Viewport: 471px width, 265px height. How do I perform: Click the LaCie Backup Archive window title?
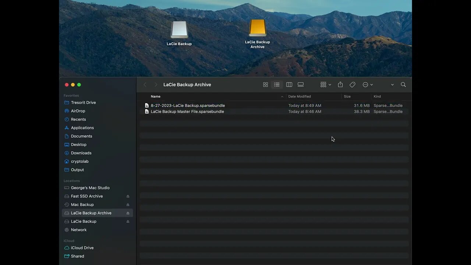tap(187, 85)
